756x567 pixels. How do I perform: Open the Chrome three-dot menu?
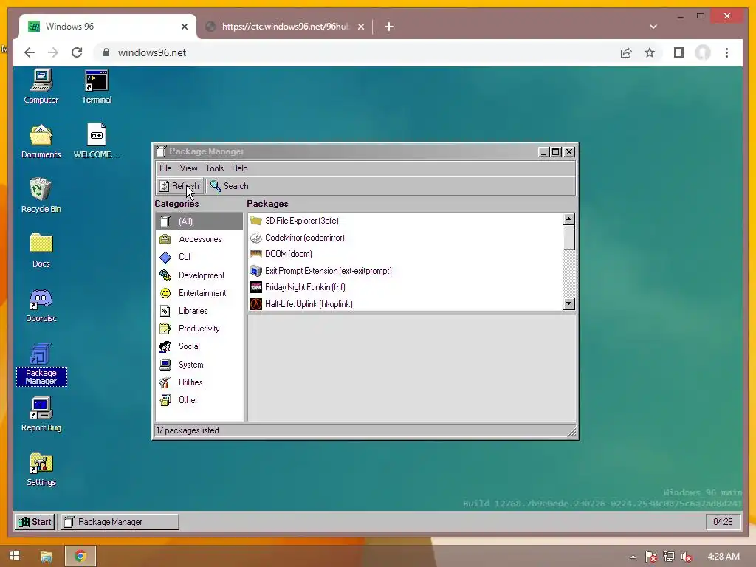coord(726,52)
